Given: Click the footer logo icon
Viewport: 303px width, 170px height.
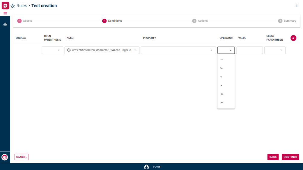Looking at the screenshot, I should (x=146, y=167).
